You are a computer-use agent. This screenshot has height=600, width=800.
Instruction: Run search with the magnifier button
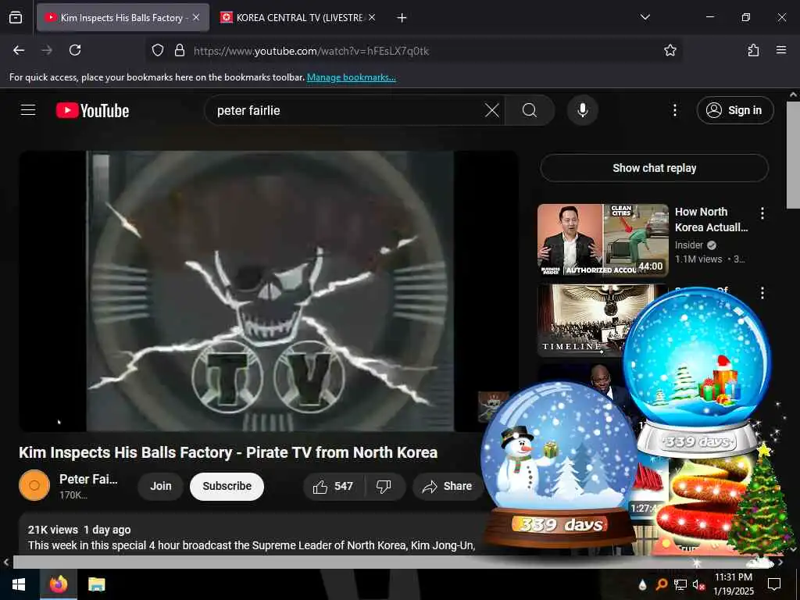tap(530, 110)
